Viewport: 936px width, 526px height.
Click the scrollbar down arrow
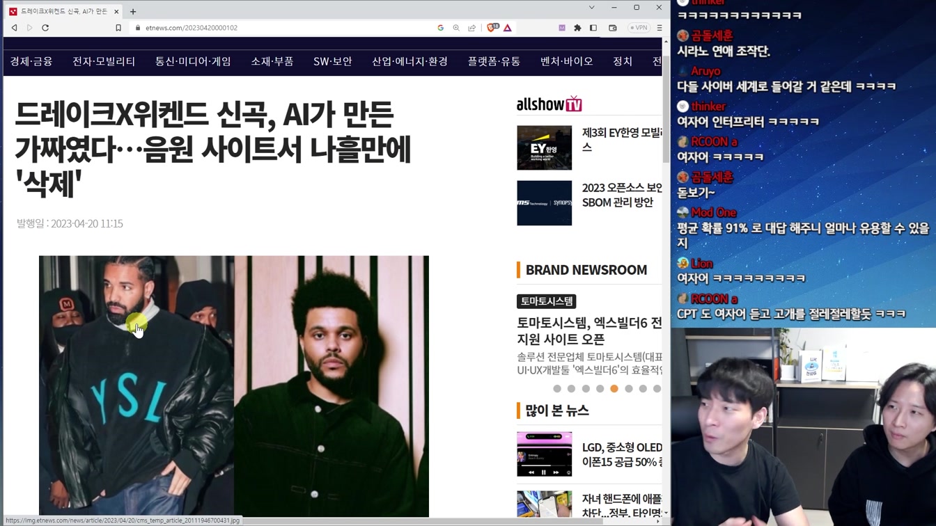(x=666, y=513)
